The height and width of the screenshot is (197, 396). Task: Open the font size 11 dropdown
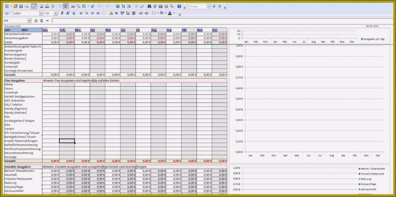(x=56, y=13)
